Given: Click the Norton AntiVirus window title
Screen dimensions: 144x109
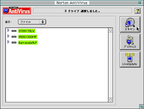Looking at the screenshot, I should point(72,3).
